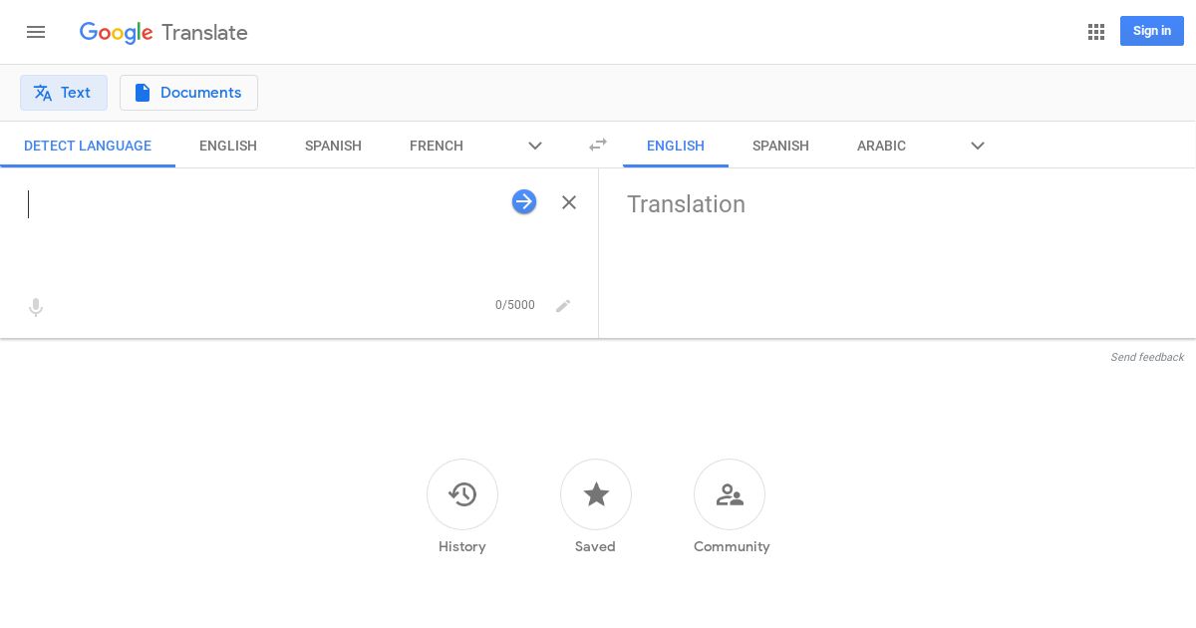Clear the source text with X
1196x628 pixels.
coord(569,202)
